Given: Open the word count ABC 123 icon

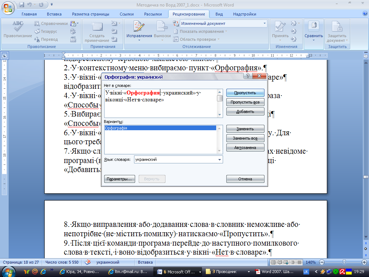Looking at the screenshot, I should click(x=73, y=39).
